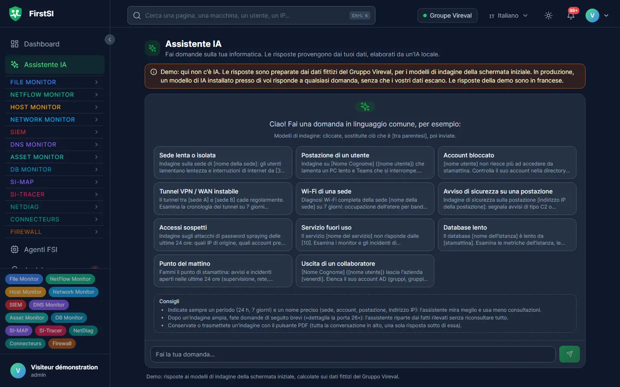This screenshot has height=387, width=620.
Task: Expand the NETWORK MONITOR section
Action: point(55,120)
